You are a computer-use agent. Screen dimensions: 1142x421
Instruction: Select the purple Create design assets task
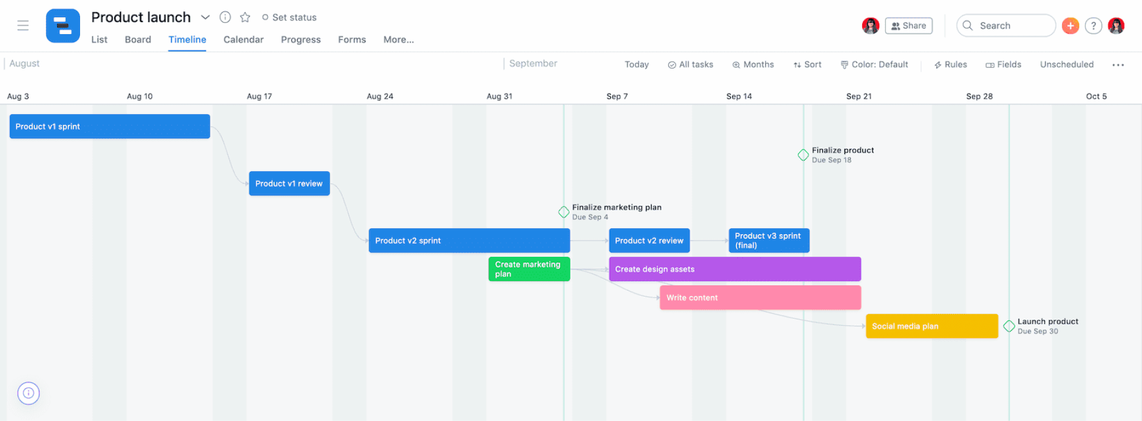(735, 269)
